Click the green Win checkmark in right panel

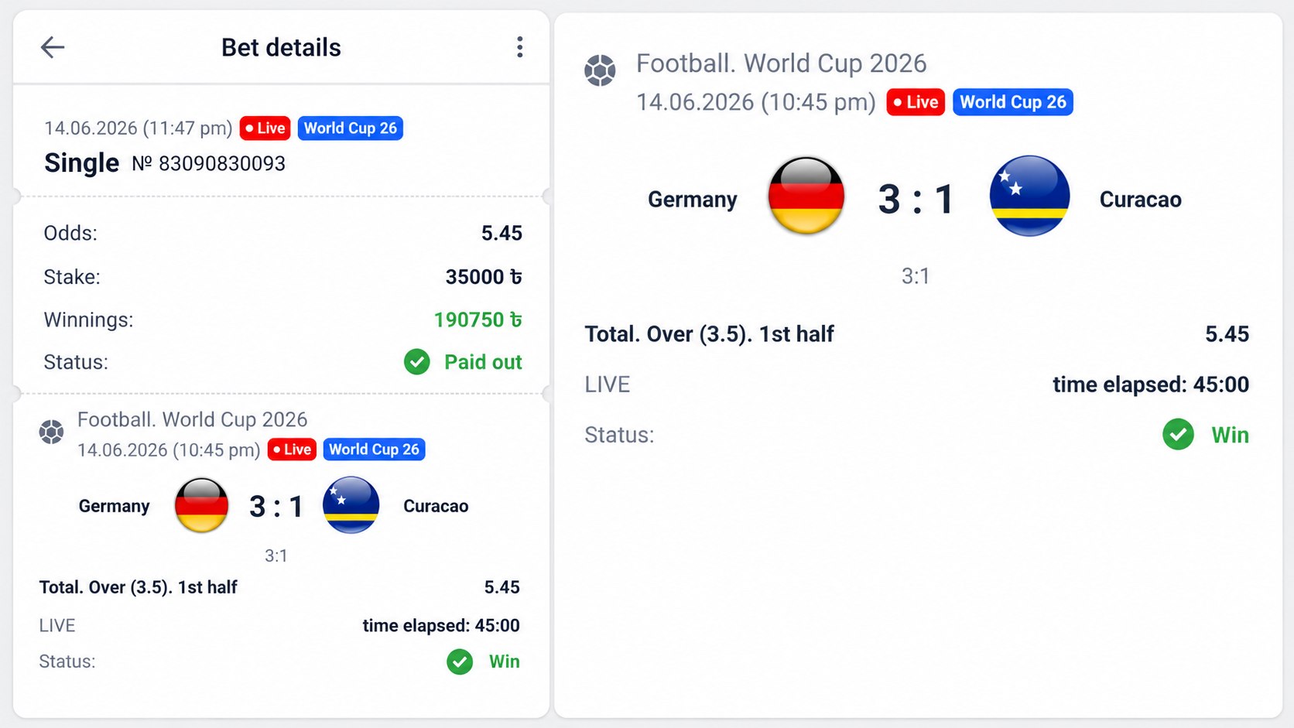(1178, 434)
